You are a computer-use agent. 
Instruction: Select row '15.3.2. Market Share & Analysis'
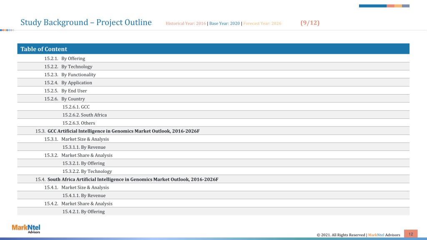tap(213, 155)
